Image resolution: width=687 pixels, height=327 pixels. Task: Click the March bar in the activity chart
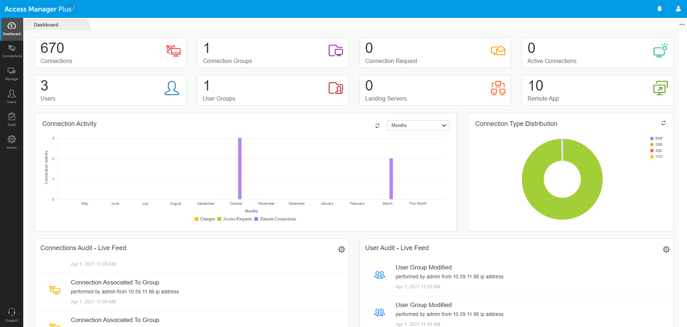391,179
